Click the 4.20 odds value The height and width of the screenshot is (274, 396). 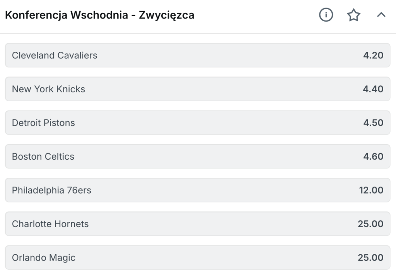373,55
